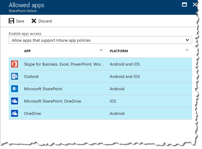Screen dimensions: 202x149
Task: Click Android and iOS platform in Skype row
Action: click(x=125, y=64)
